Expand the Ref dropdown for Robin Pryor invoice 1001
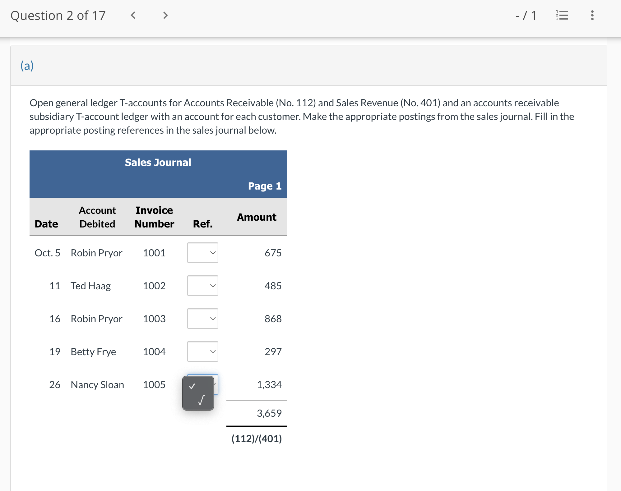Viewport: 621px width, 491px height. tap(202, 253)
